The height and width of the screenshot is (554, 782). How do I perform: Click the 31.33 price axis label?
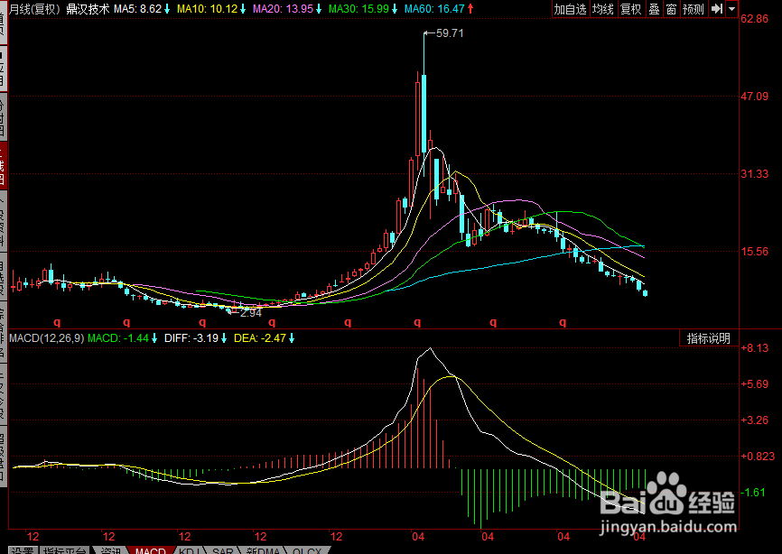(755, 174)
